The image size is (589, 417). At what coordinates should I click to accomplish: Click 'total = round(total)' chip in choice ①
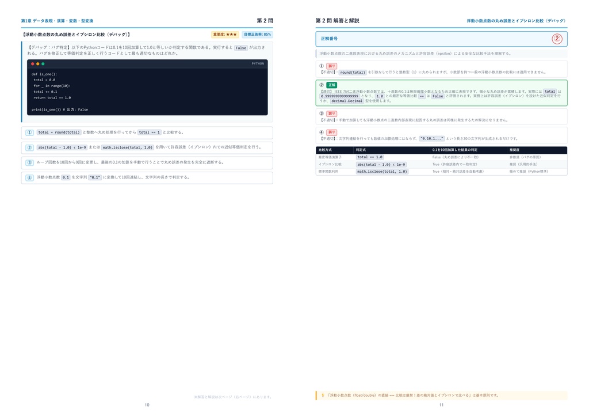59,132
